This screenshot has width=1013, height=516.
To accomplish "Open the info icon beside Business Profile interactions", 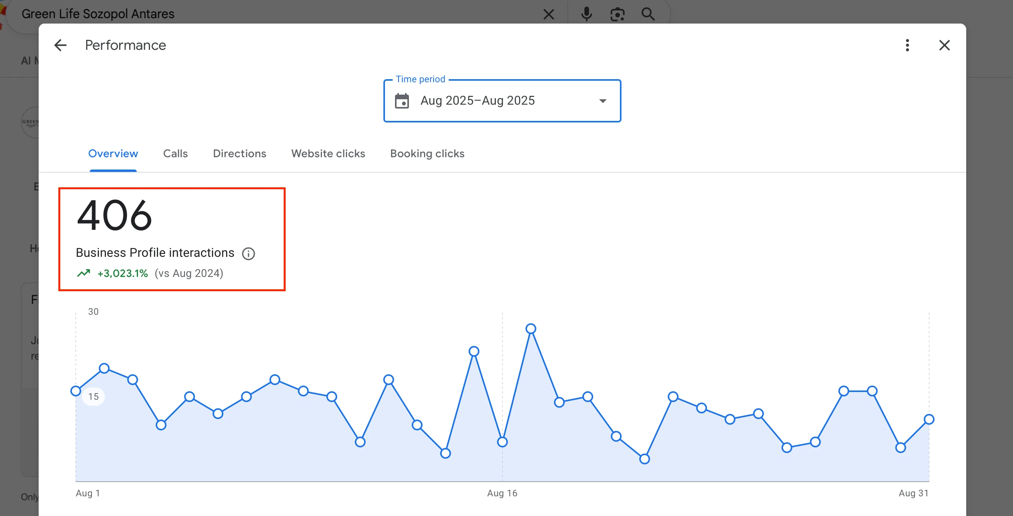I will pos(249,253).
